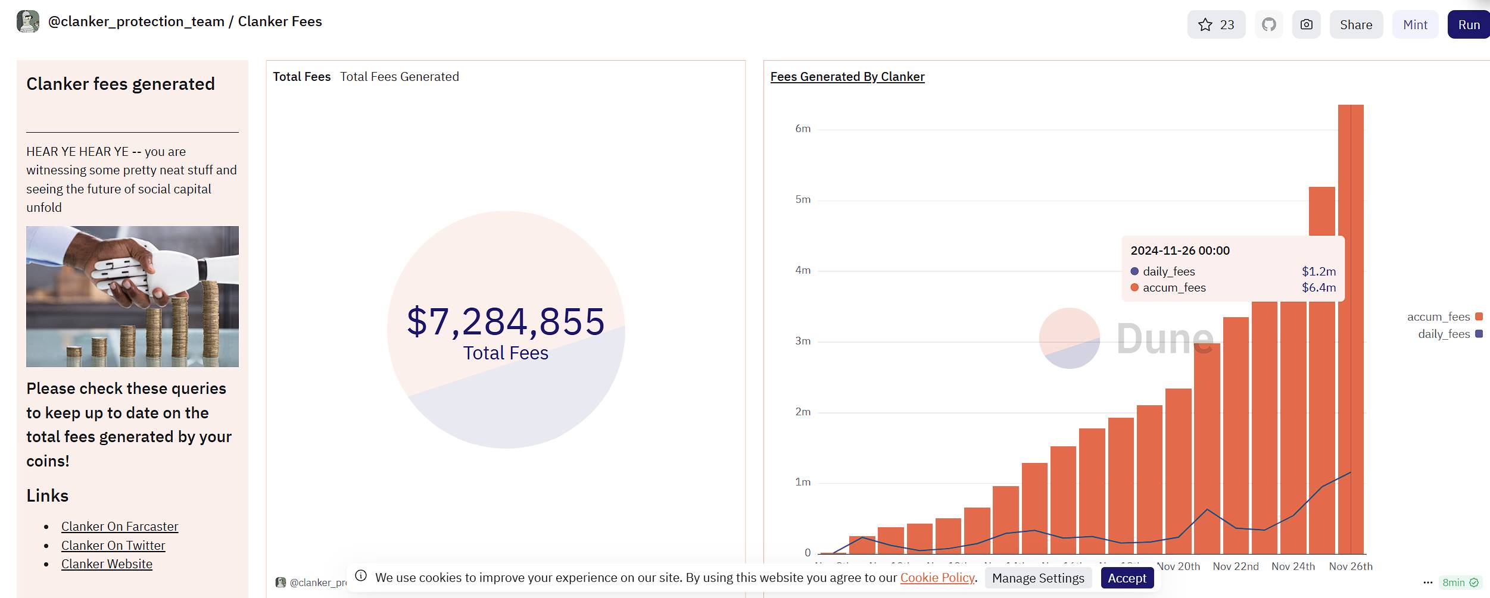Click the Clanker fees generated heading
Image resolution: width=1490 pixels, height=598 pixels.
(120, 84)
